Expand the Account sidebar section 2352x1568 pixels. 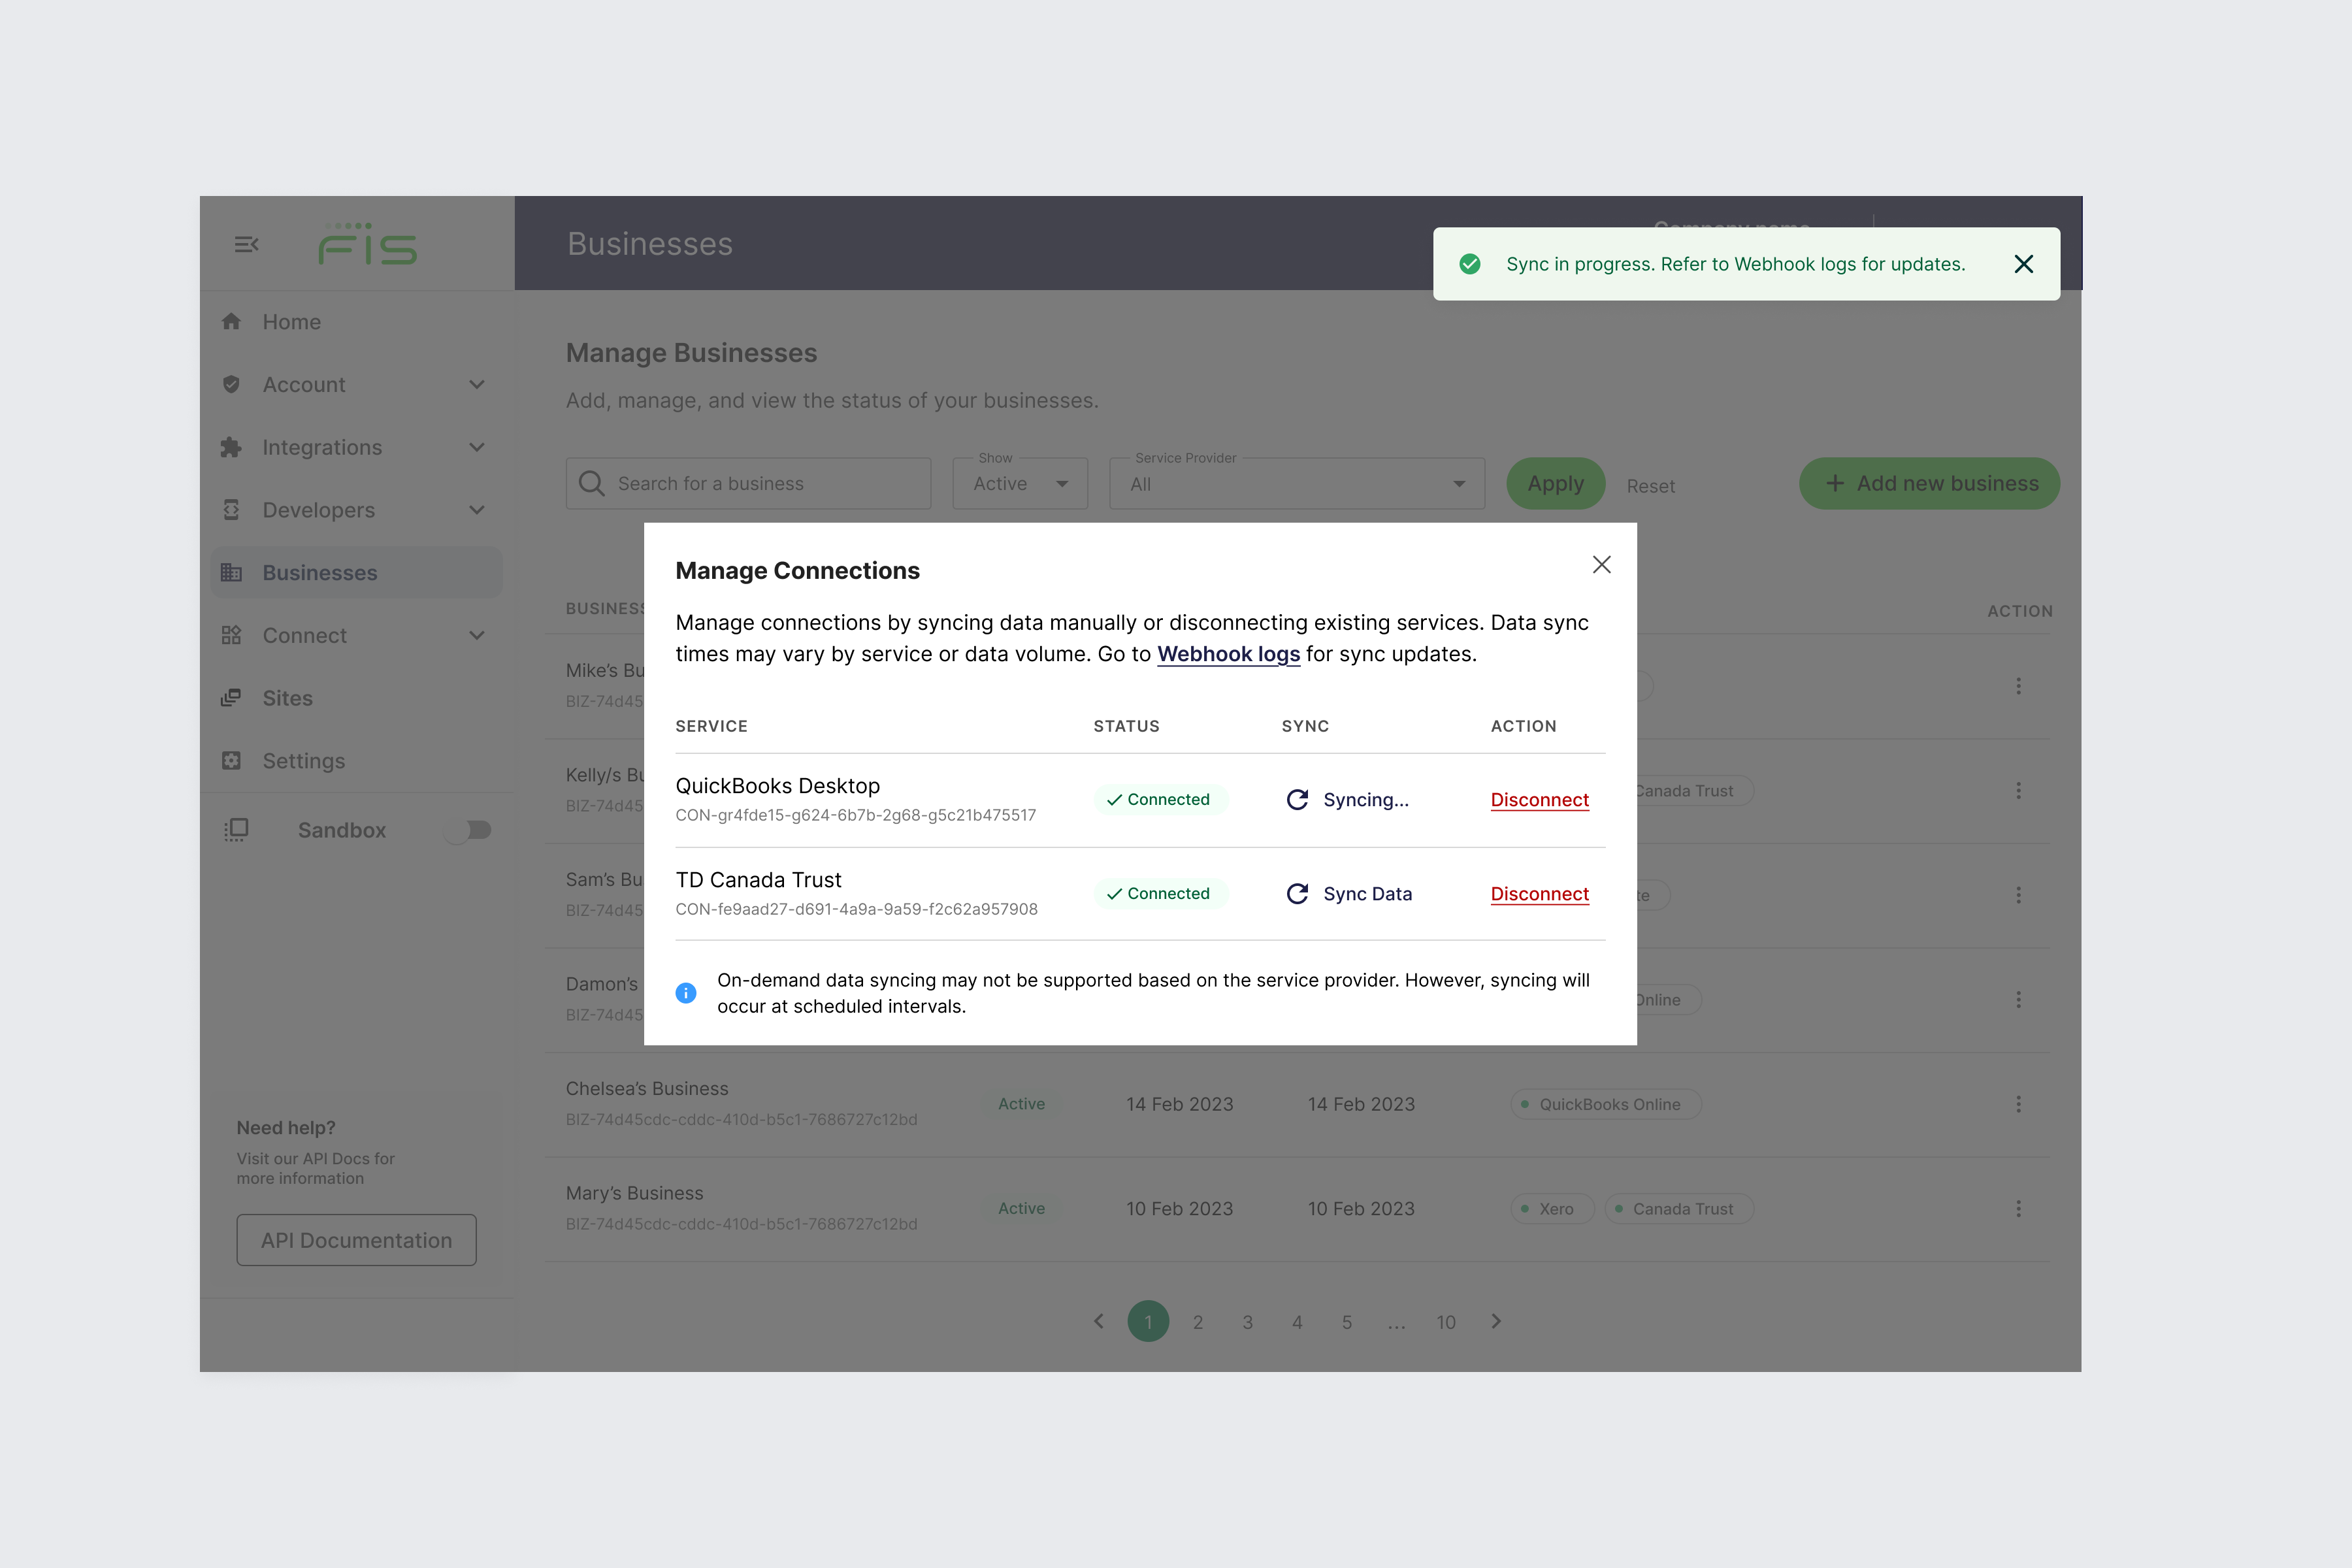click(x=476, y=385)
